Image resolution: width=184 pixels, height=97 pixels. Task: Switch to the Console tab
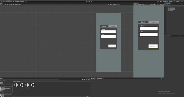click(93, 78)
